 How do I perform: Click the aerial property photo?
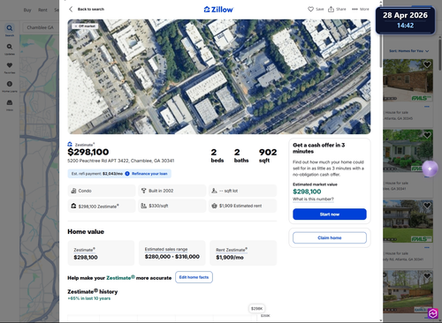coord(219,77)
